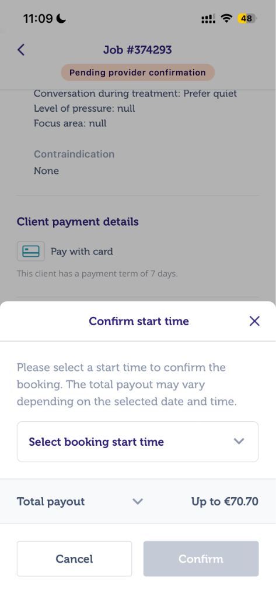Open the Select booking start time dropdown
The height and width of the screenshot is (599, 276).
[x=138, y=442]
